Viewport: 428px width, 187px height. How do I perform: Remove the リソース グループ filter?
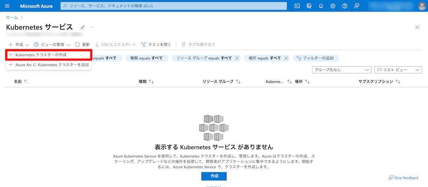coord(237,58)
